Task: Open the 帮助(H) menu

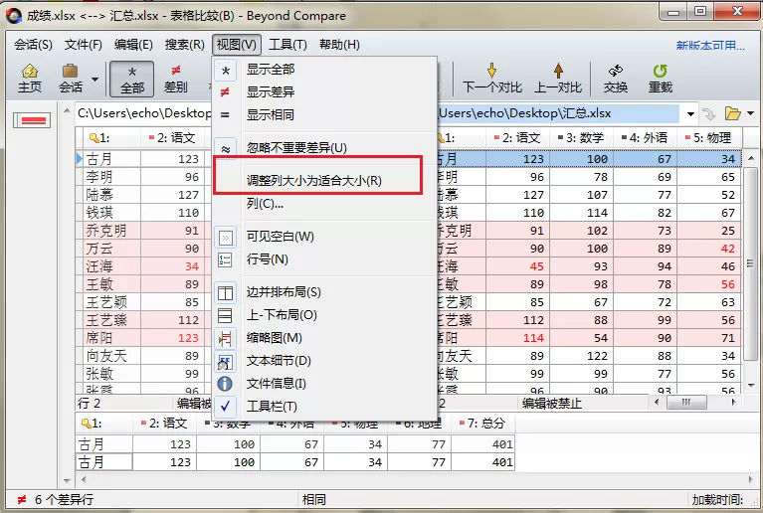Action: point(339,45)
